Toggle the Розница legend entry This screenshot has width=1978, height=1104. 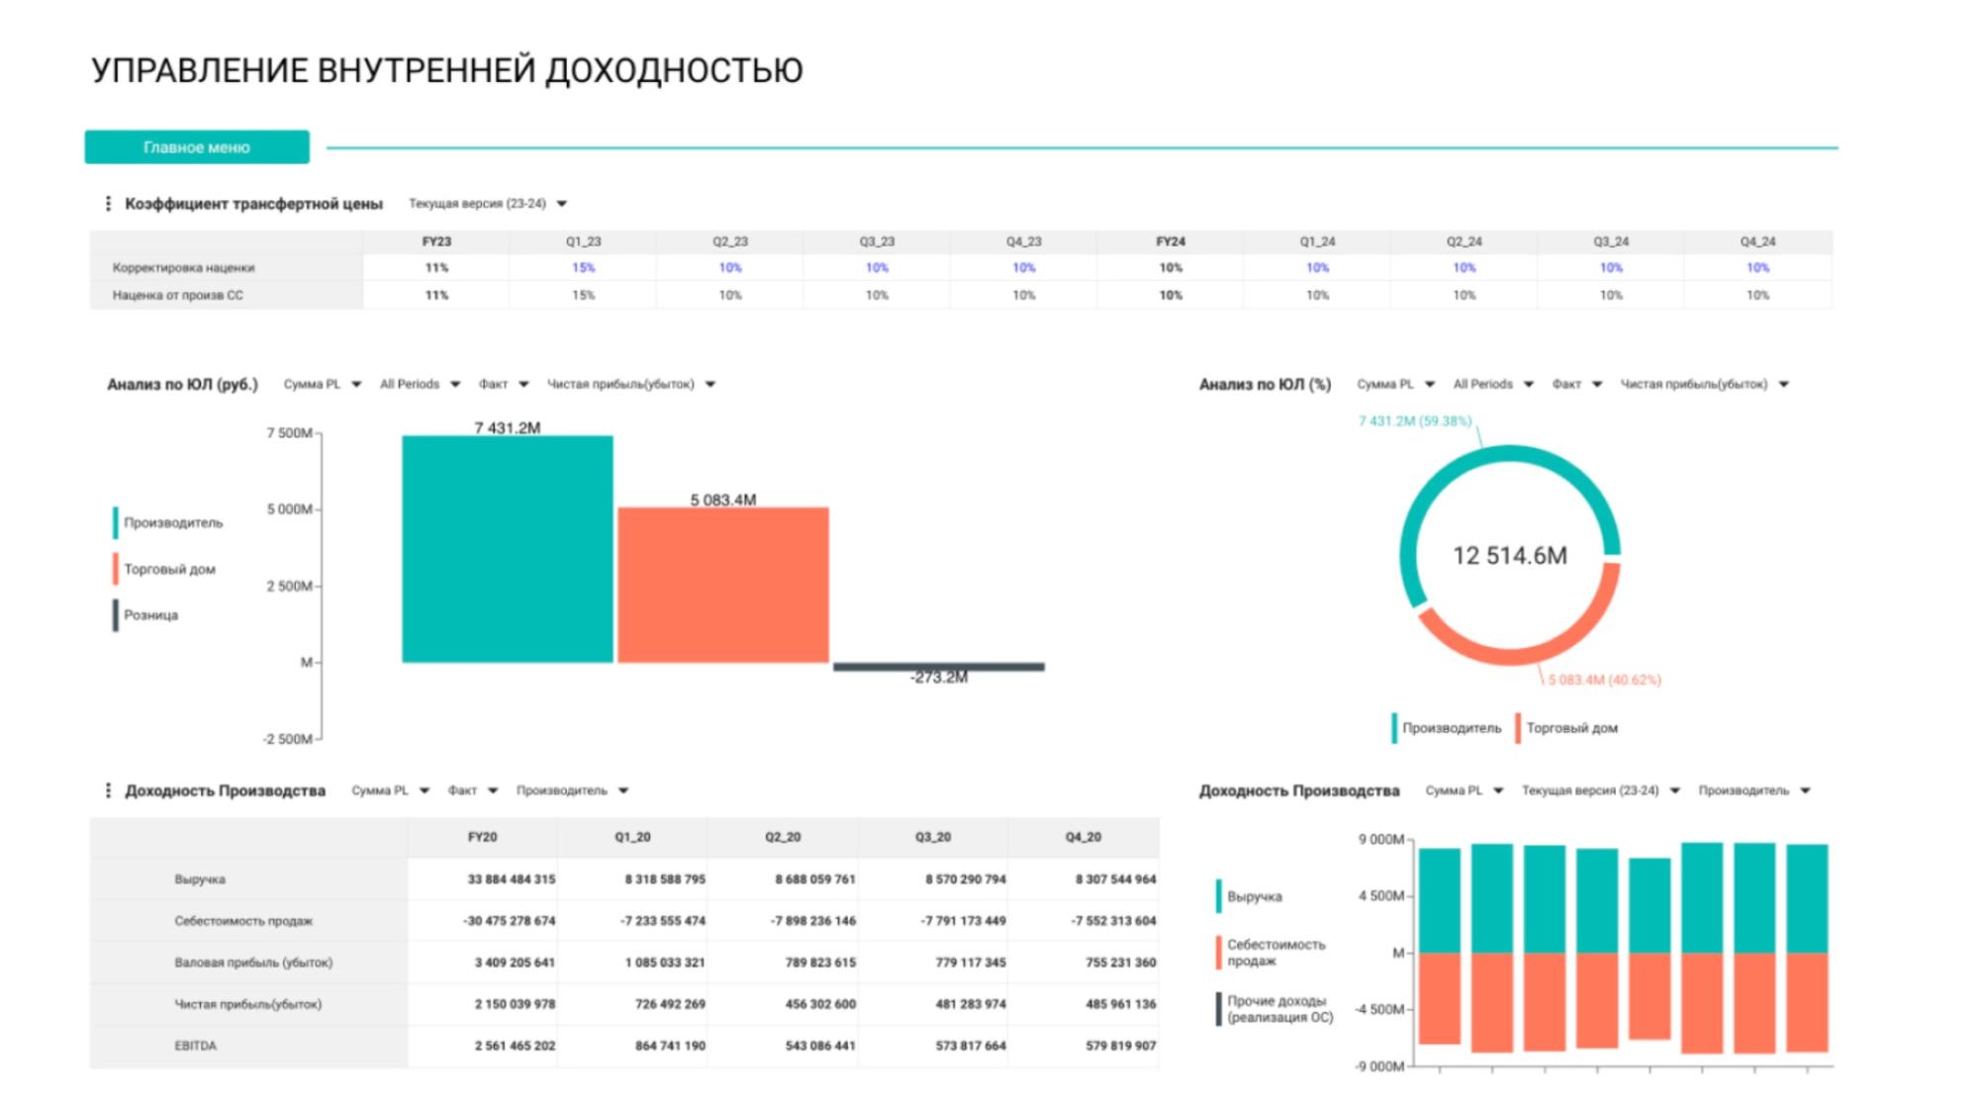(x=145, y=615)
